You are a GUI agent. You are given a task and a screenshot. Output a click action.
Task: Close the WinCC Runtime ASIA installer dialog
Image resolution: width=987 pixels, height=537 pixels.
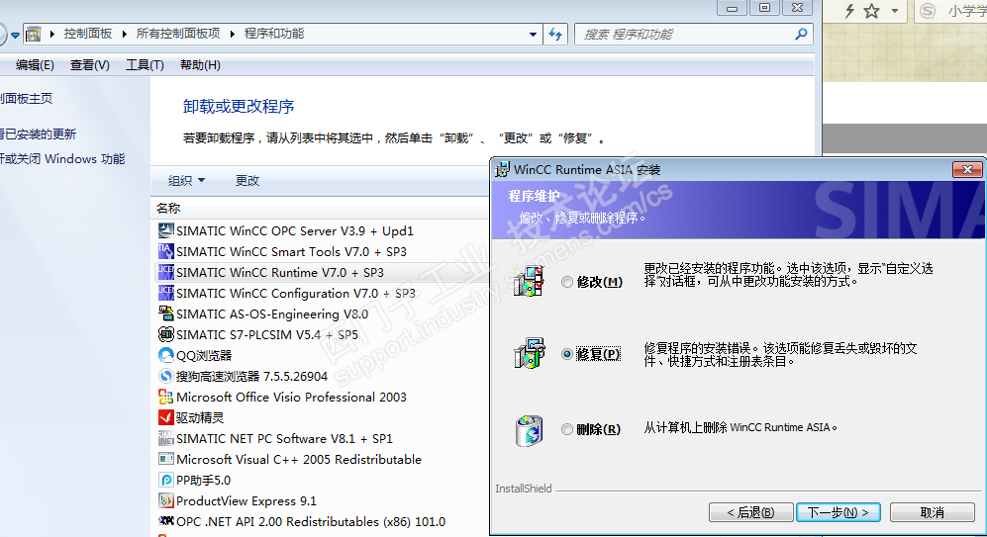[967, 170]
